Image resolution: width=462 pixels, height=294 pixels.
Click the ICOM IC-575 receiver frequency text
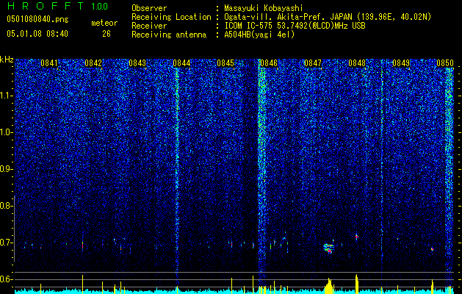[295, 26]
